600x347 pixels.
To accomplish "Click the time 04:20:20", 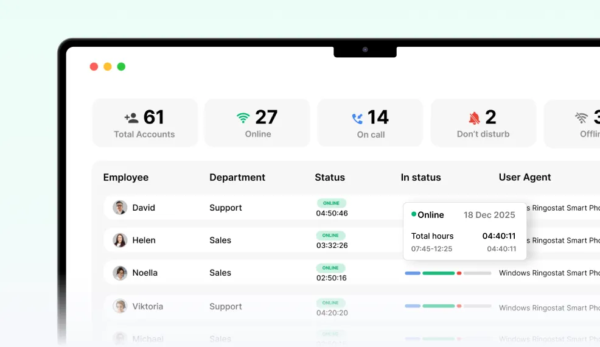I will pos(332,313).
